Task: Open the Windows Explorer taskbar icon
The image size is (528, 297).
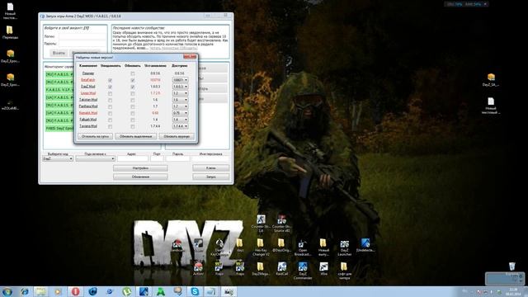Action: point(41,291)
